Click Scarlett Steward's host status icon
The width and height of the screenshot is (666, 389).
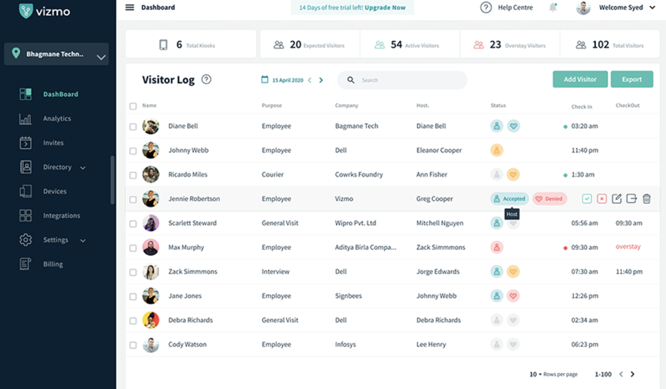coord(497,223)
